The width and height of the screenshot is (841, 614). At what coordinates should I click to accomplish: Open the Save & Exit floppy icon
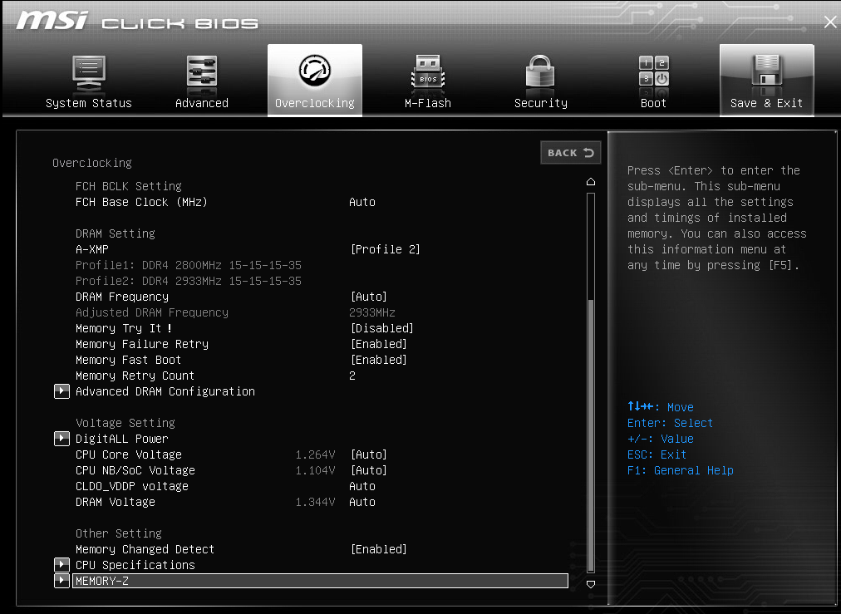(766, 71)
